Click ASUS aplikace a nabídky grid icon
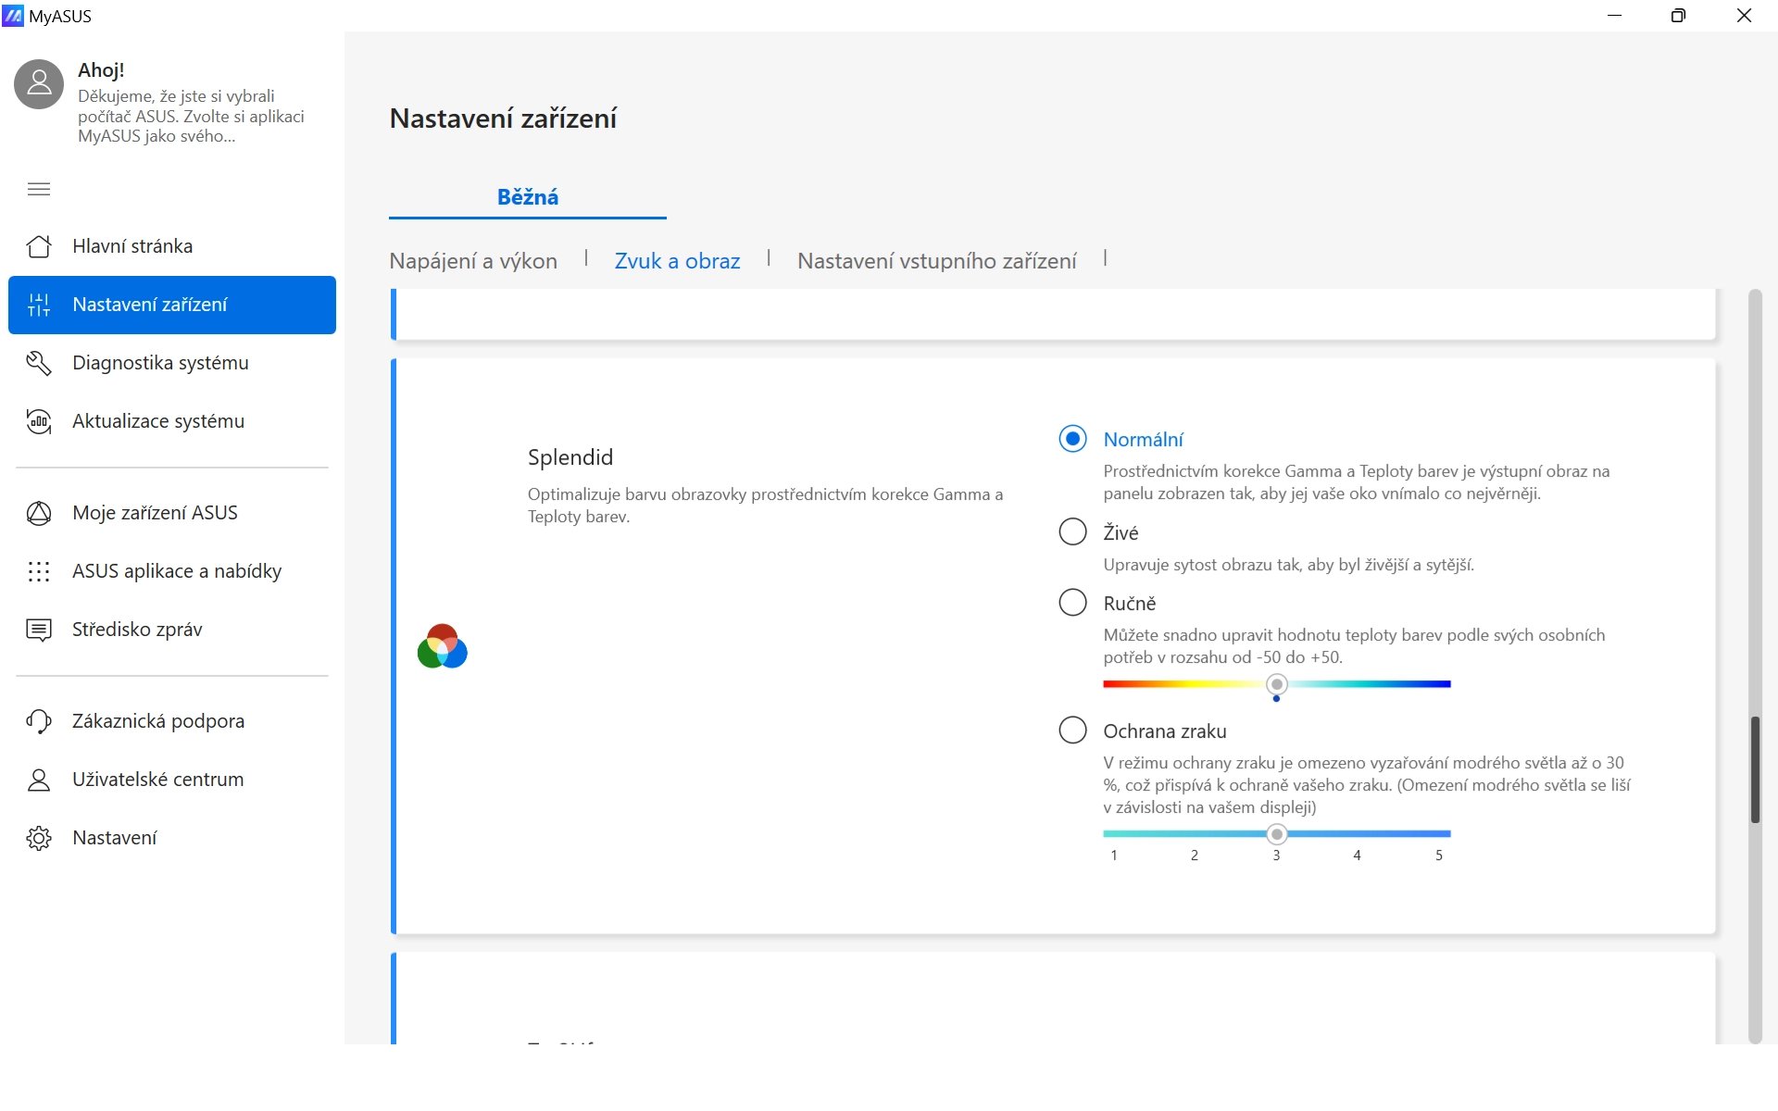Image resolution: width=1778 pixels, height=1111 pixels. 39,571
